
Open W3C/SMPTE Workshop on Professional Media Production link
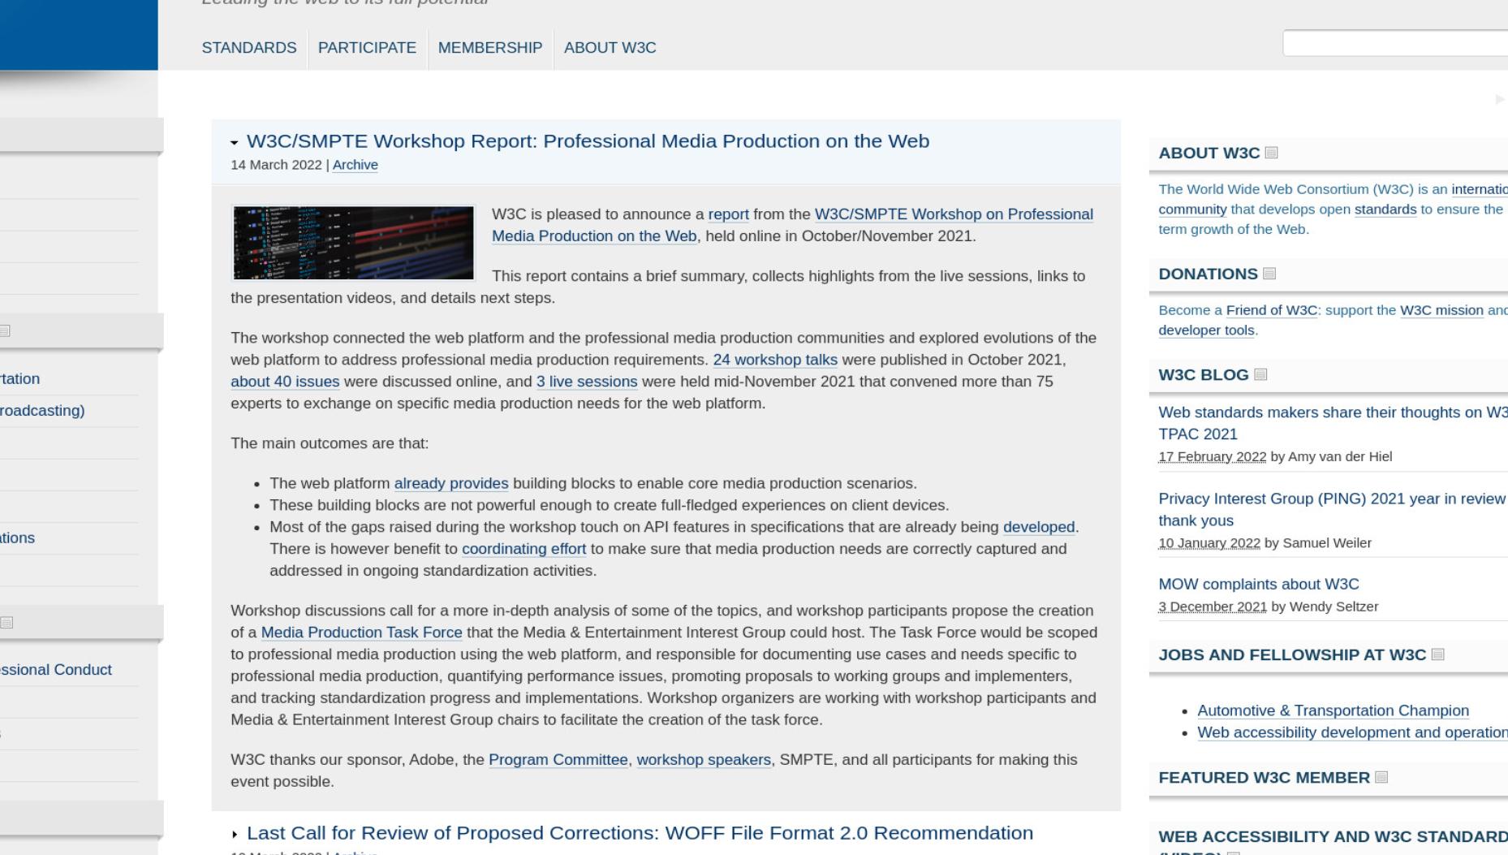point(792,225)
